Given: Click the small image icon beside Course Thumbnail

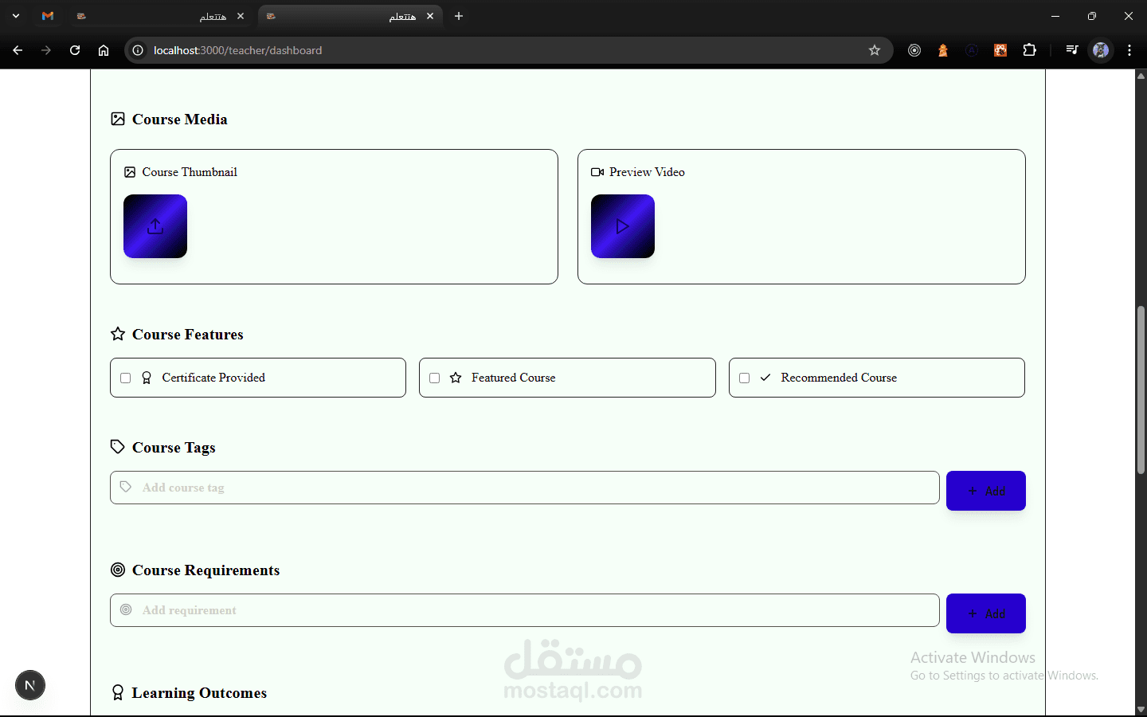Looking at the screenshot, I should pos(130,172).
